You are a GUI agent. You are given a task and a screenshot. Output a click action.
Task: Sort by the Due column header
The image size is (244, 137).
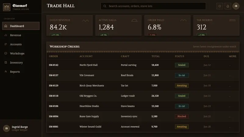[206, 56]
